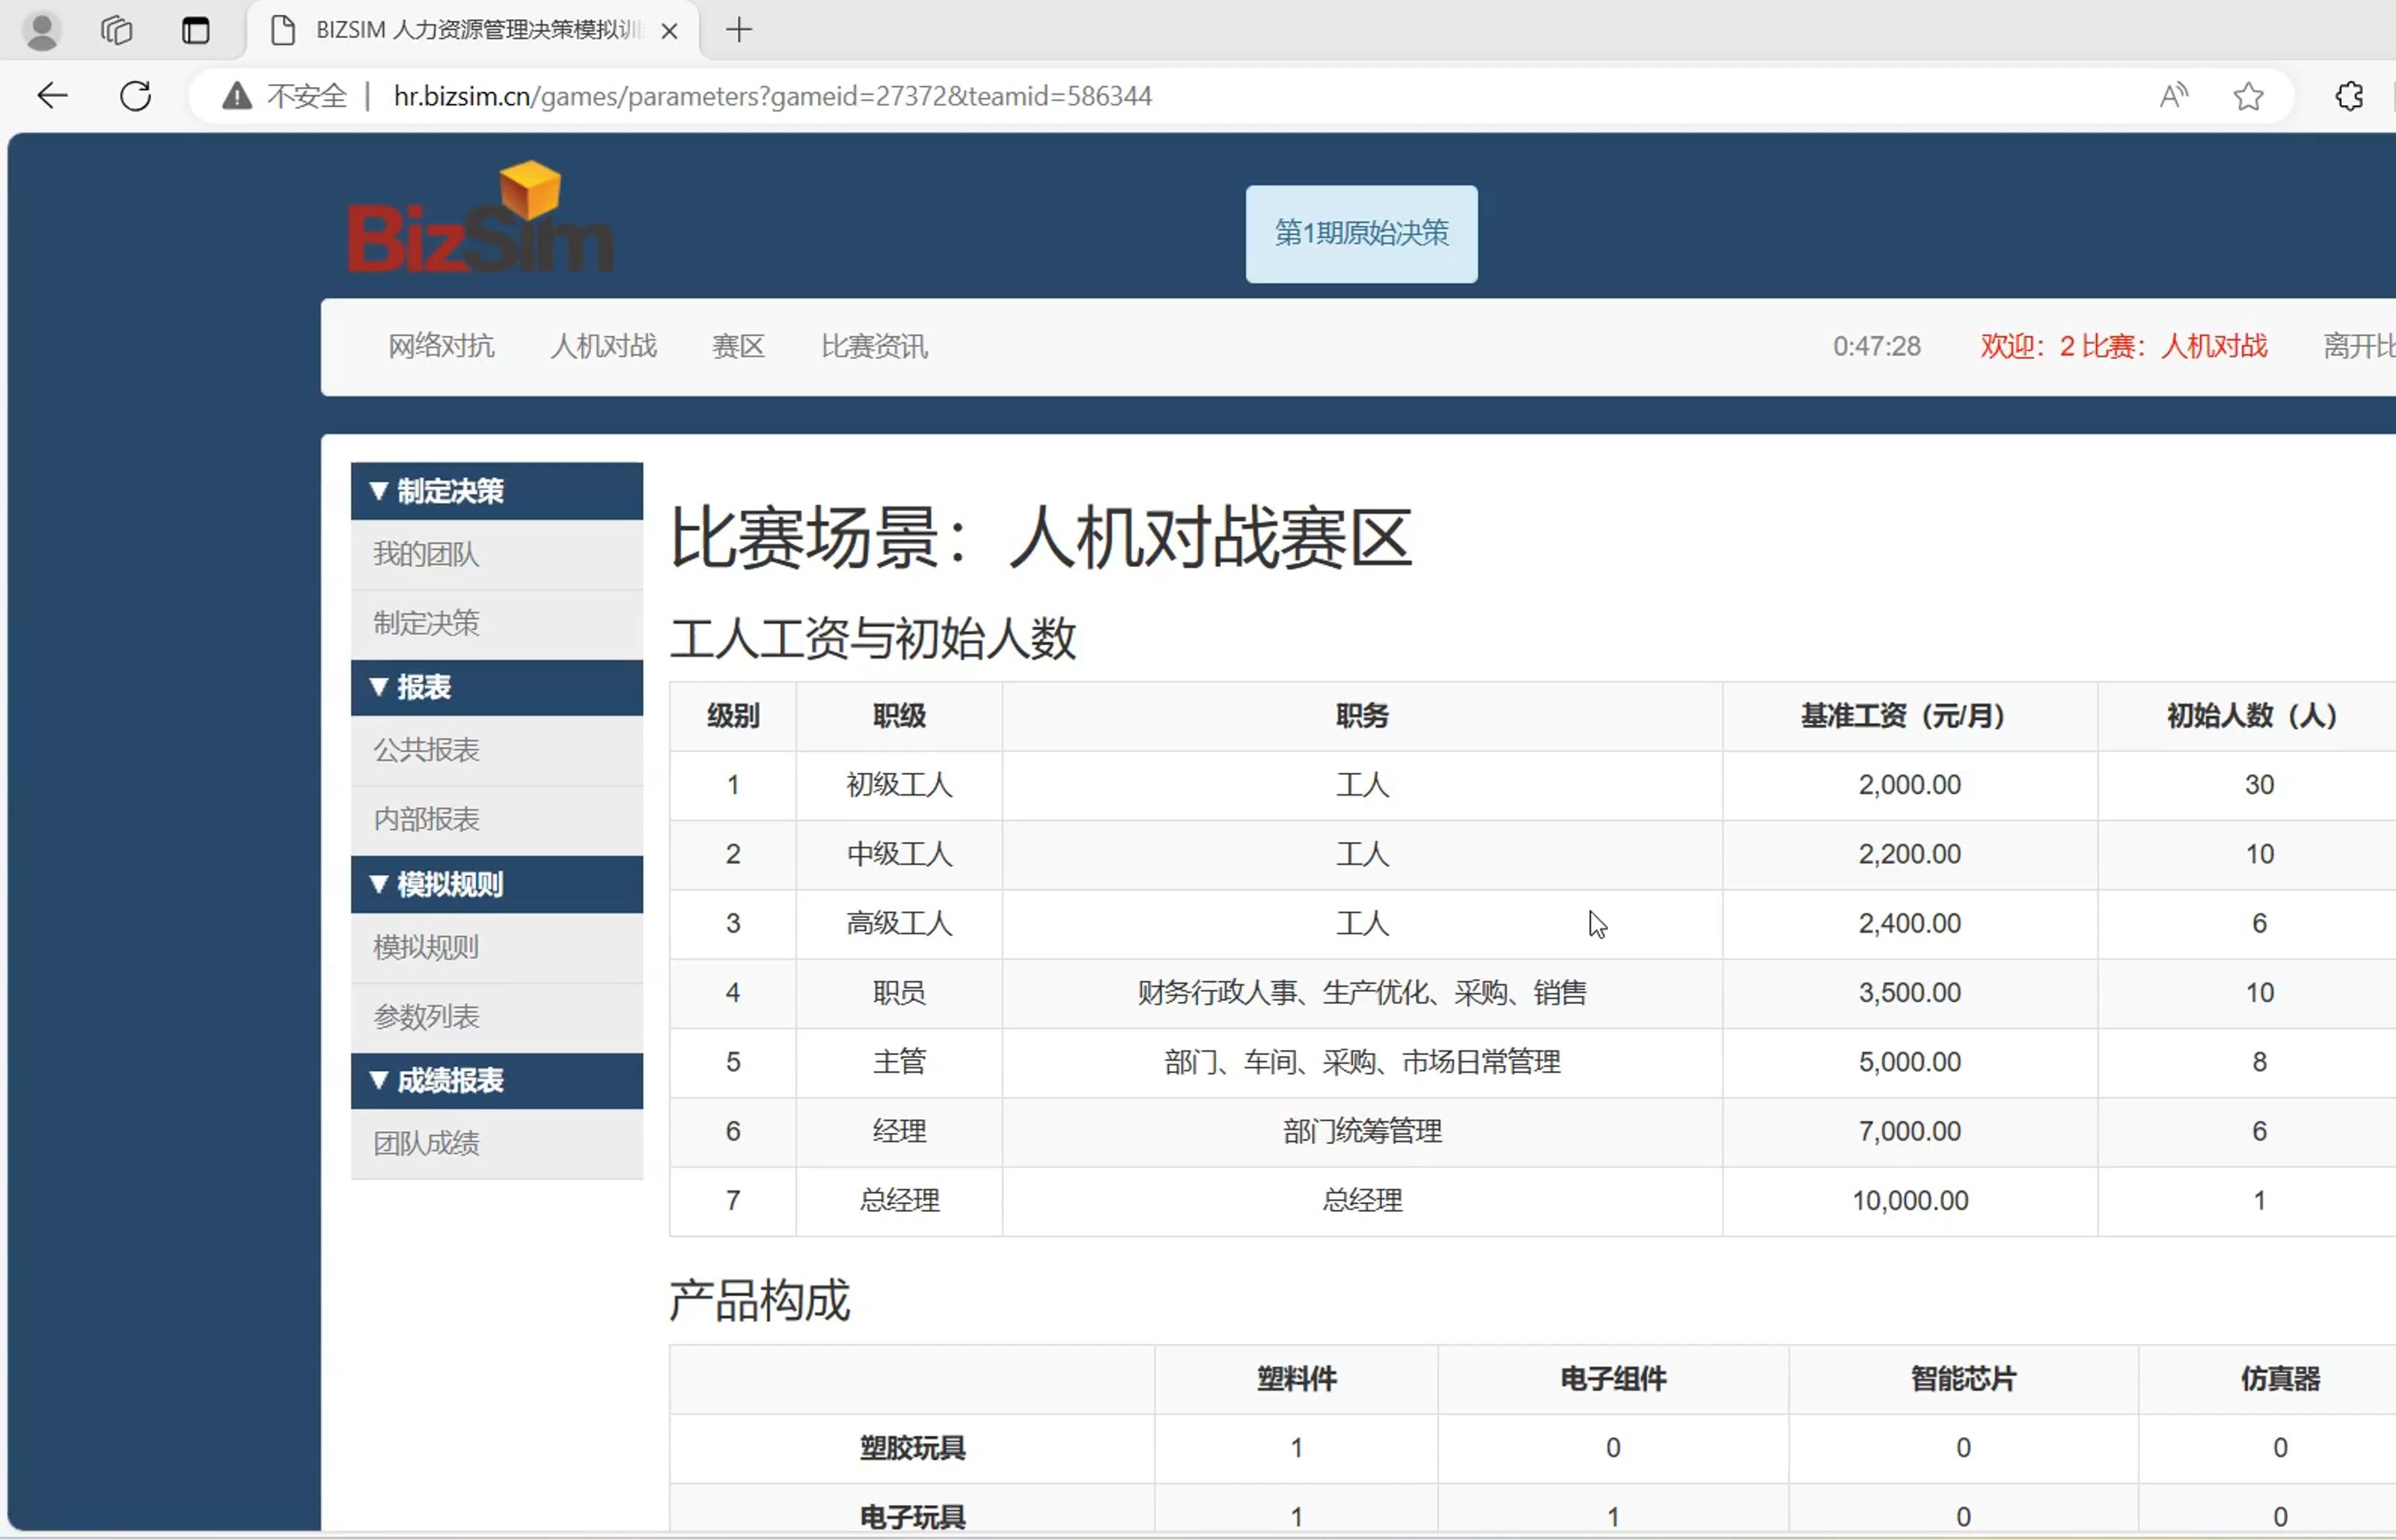Click the 第1期原始决策 button

click(x=1362, y=233)
